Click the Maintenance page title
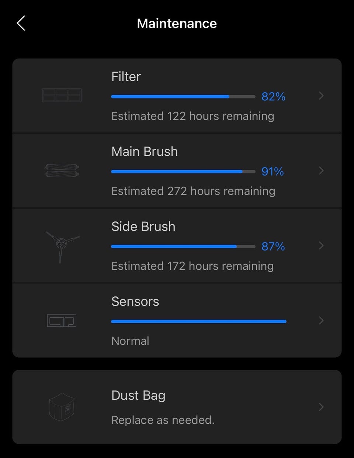Viewport: 354px width, 458px height. pos(177,24)
